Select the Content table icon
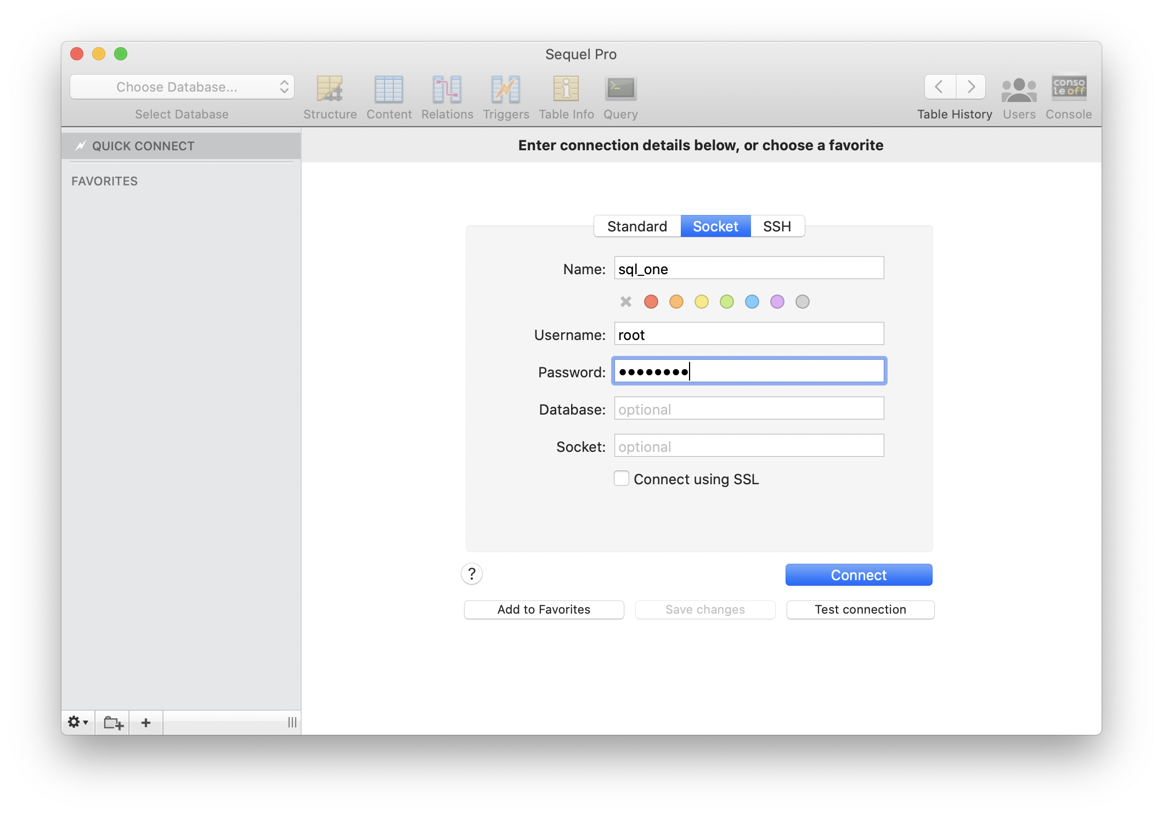The width and height of the screenshot is (1163, 816). (389, 89)
